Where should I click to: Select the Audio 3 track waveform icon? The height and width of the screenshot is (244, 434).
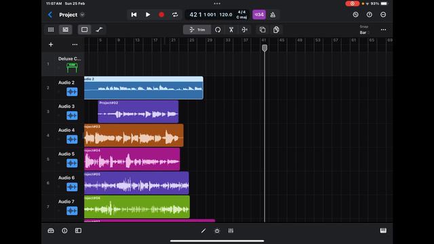click(72, 115)
